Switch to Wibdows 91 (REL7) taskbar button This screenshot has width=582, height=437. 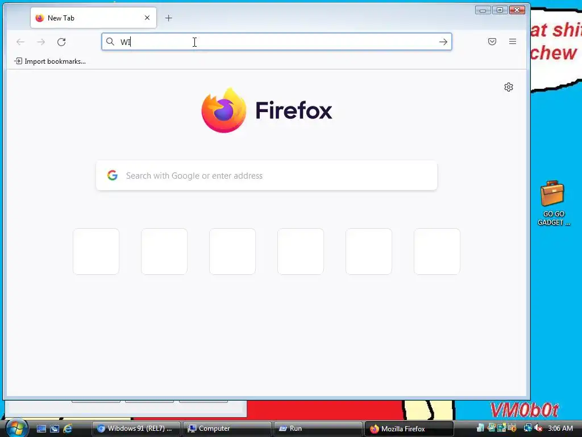[x=136, y=428]
